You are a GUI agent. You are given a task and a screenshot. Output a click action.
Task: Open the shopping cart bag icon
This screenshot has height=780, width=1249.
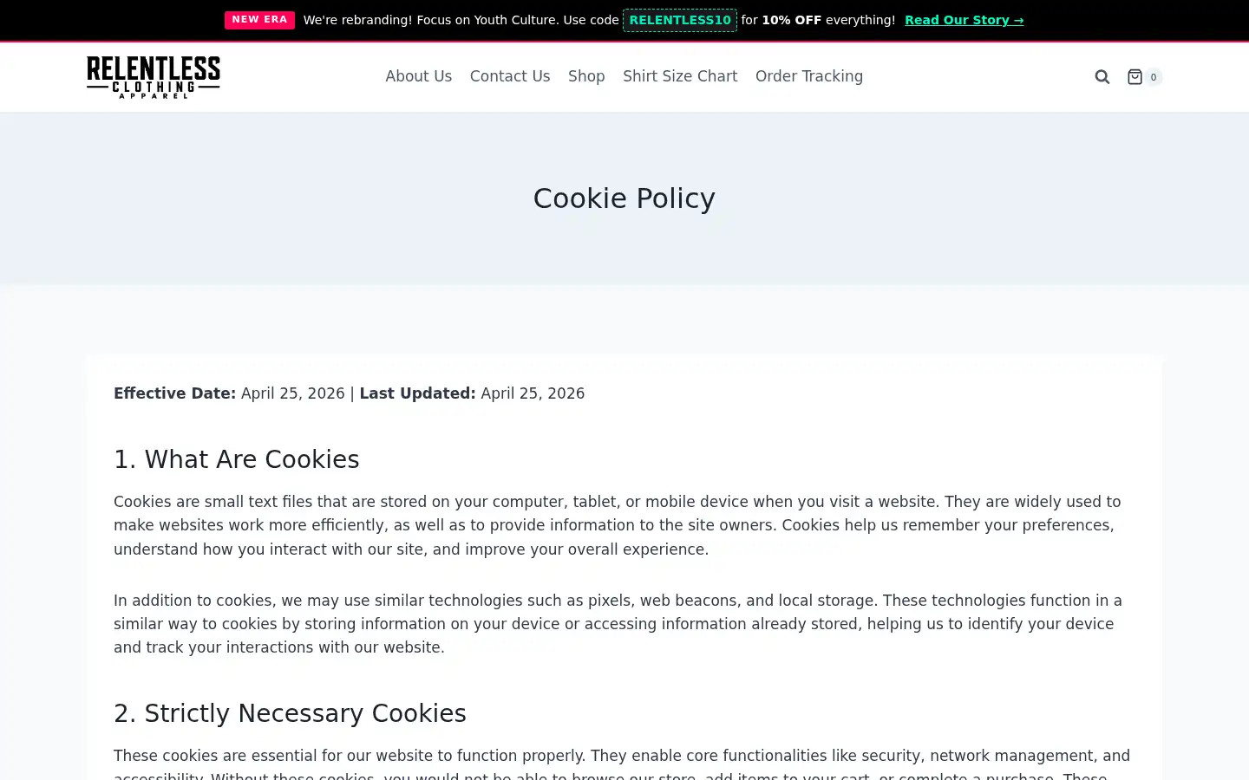(1135, 77)
